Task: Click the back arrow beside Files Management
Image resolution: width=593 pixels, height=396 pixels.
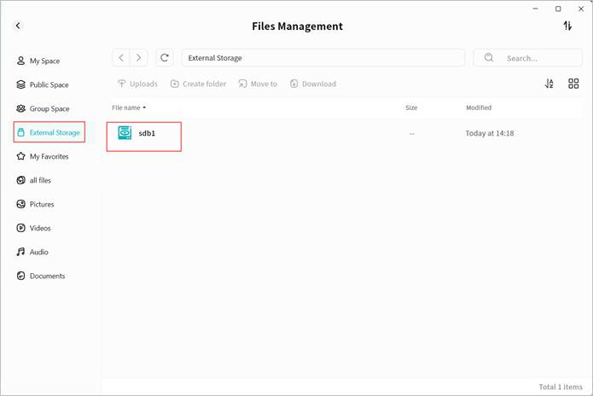Action: tap(18, 26)
